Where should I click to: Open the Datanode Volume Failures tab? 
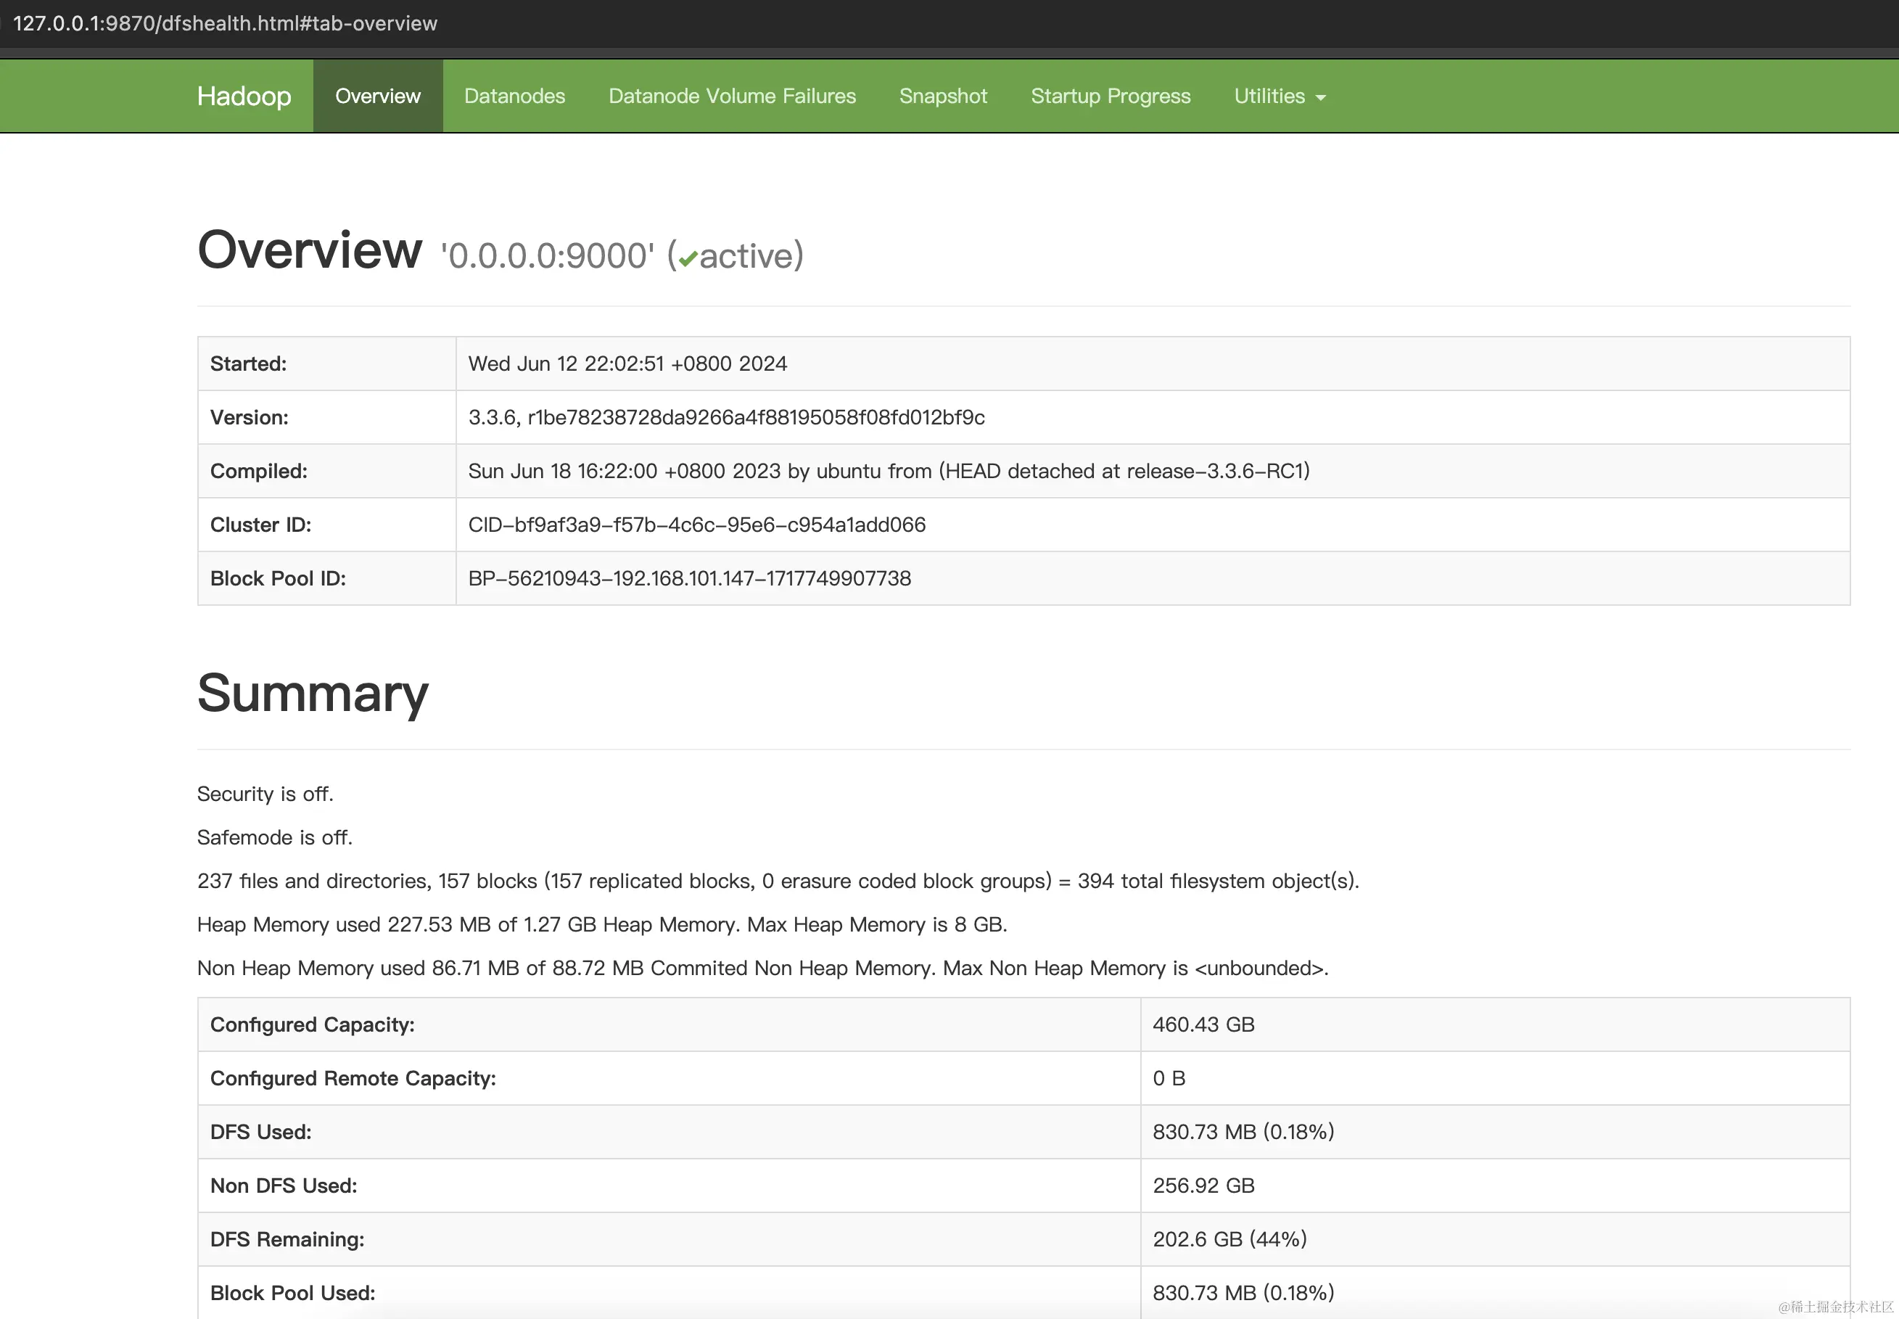(732, 96)
